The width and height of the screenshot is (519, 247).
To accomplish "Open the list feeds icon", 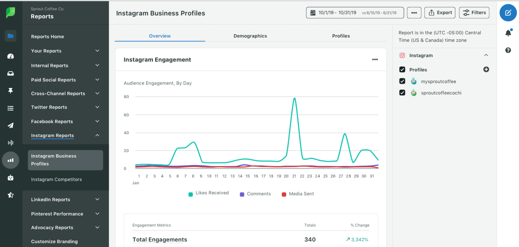I will pyautogui.click(x=11, y=108).
